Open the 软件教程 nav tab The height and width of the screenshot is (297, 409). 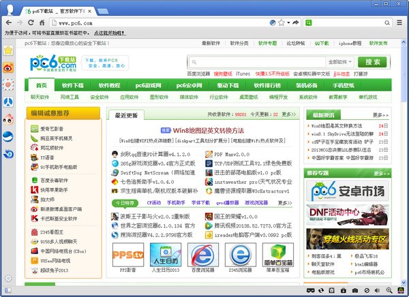tap(109, 85)
